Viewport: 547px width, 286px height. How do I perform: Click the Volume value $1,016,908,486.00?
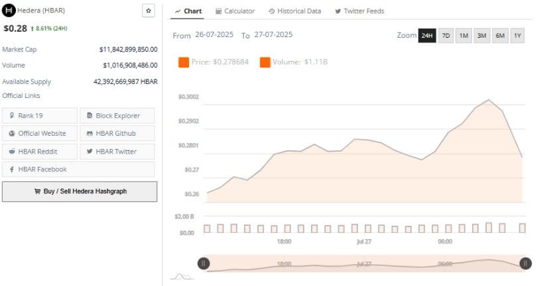[x=130, y=65]
